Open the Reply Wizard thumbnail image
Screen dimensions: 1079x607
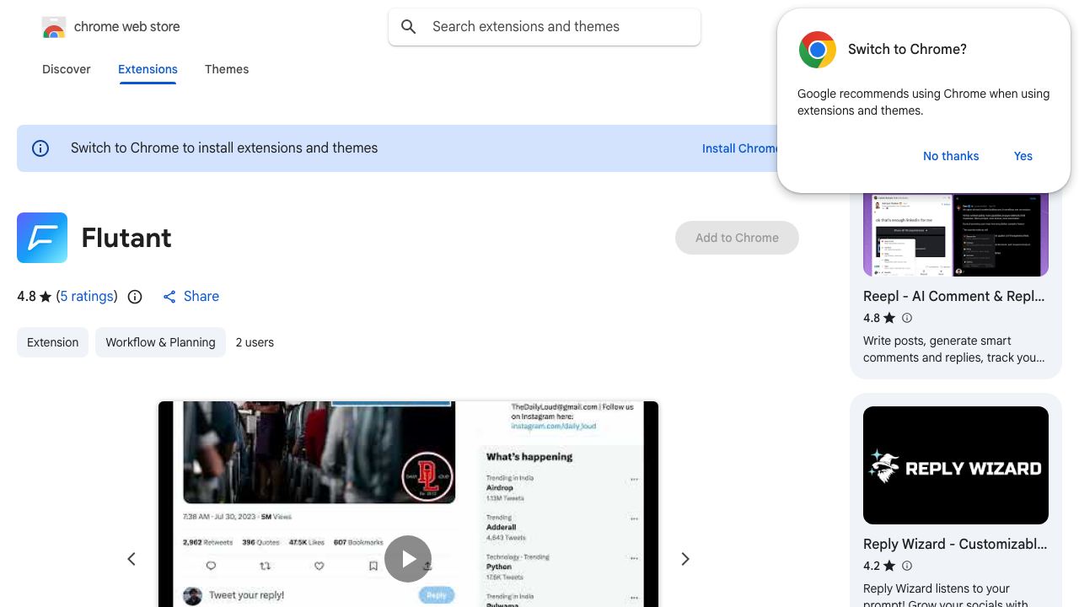[956, 465]
